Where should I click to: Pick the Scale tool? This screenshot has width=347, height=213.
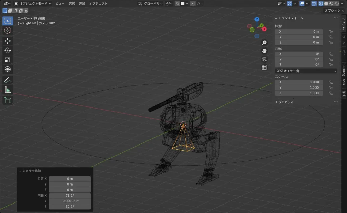(7, 60)
